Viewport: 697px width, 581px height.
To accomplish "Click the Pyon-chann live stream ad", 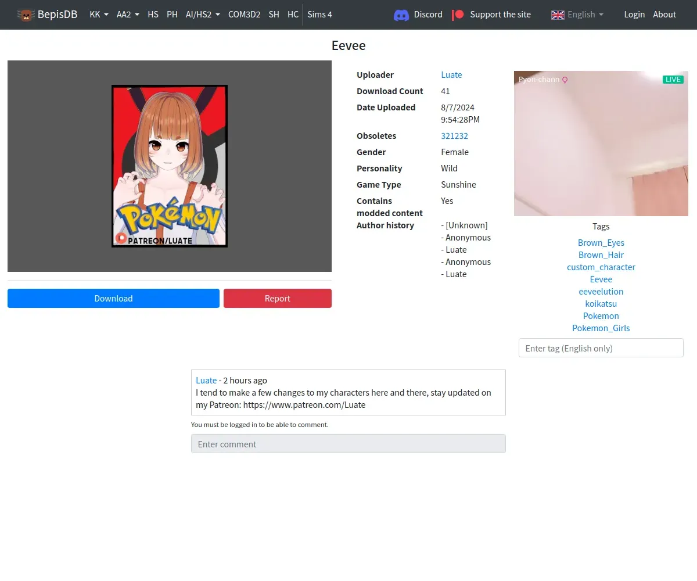I will click(601, 144).
